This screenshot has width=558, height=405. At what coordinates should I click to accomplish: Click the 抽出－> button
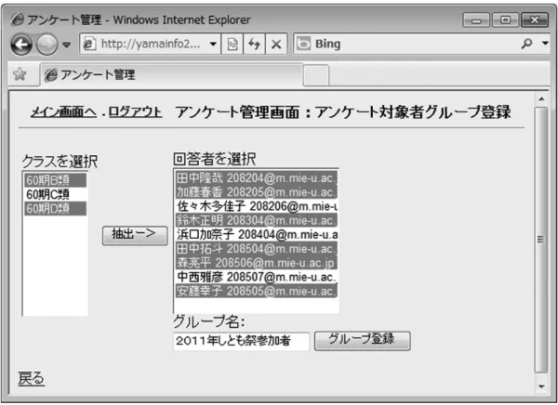(x=135, y=235)
